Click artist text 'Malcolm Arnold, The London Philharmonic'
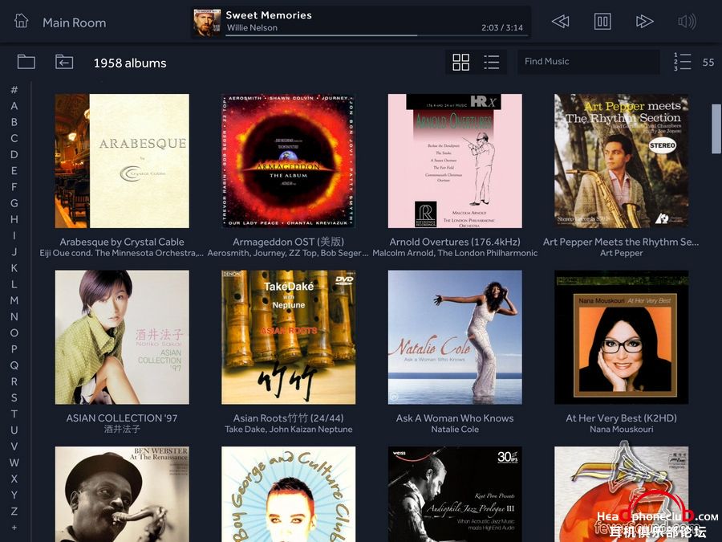722x542 pixels. point(455,253)
